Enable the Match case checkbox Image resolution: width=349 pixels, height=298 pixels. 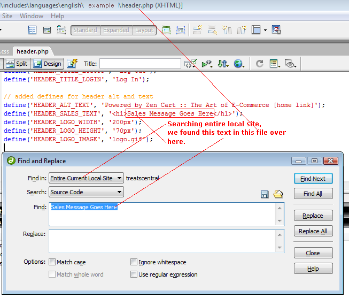point(52,262)
